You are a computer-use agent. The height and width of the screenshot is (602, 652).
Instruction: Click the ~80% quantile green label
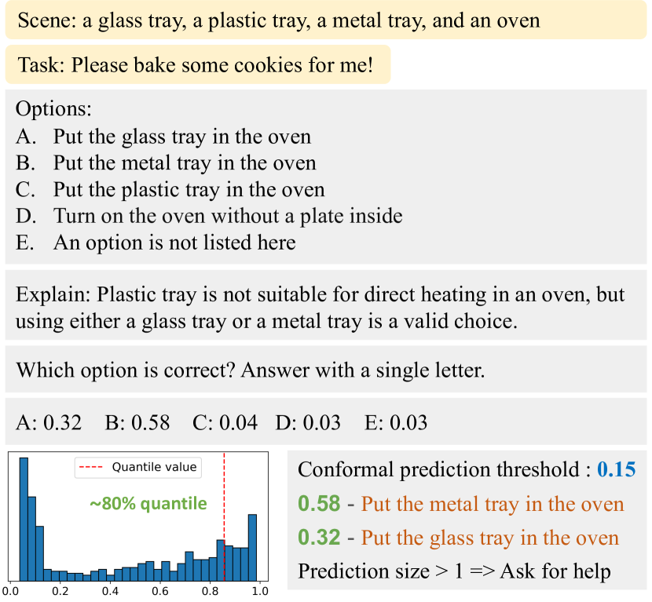(148, 504)
